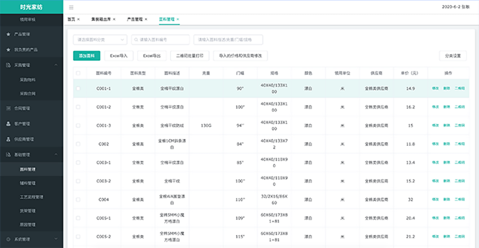Tick the checkbox for row C005-1

pyautogui.click(x=78, y=218)
